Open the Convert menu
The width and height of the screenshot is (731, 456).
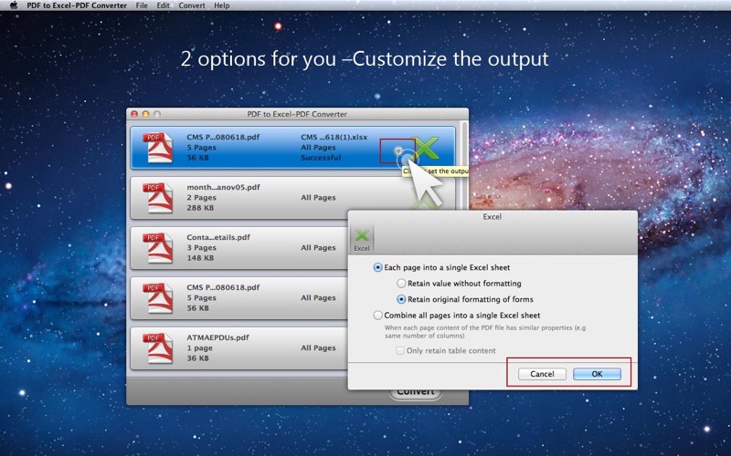tap(192, 5)
